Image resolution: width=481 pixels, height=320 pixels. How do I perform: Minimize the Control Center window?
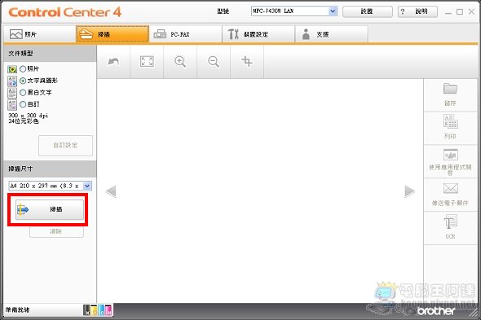click(x=448, y=12)
